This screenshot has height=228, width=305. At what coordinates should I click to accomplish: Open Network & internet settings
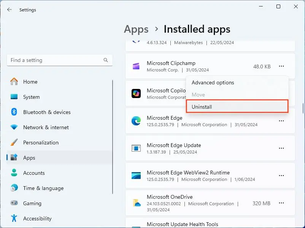pyautogui.click(x=59, y=127)
